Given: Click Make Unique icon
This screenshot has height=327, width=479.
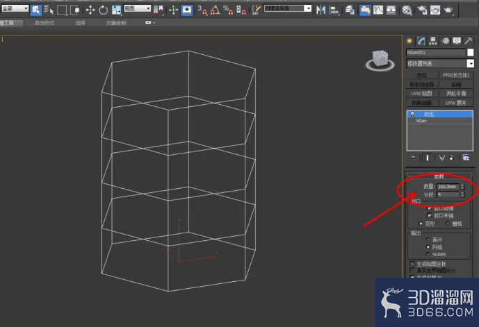Looking at the screenshot, I should click(441, 158).
